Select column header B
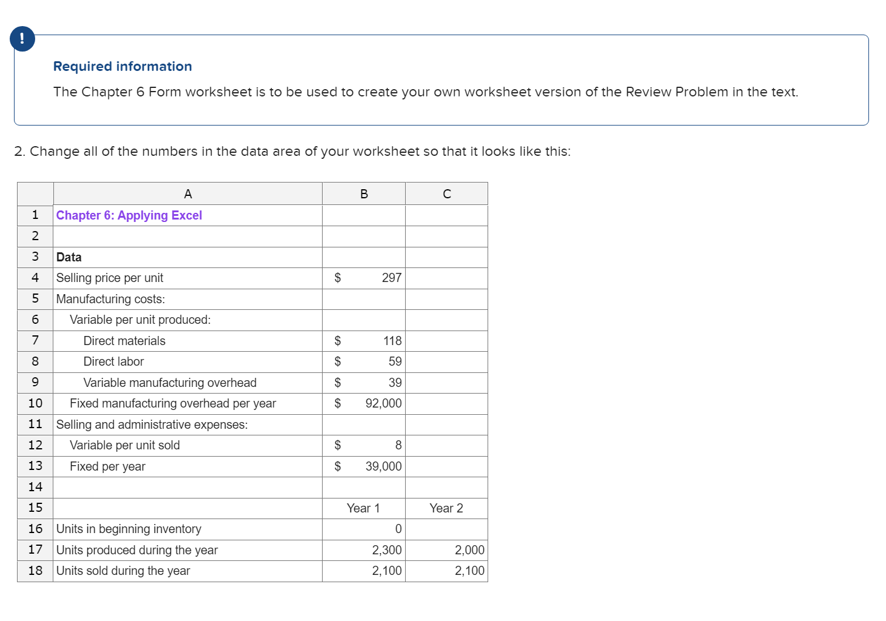This screenshot has height=621, width=886. tap(363, 193)
